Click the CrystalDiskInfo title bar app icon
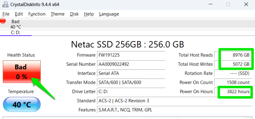255x119 pixels. (x=5, y=4)
